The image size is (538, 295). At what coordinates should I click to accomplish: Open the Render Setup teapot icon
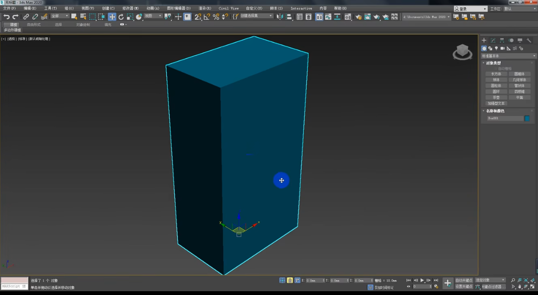coord(358,16)
